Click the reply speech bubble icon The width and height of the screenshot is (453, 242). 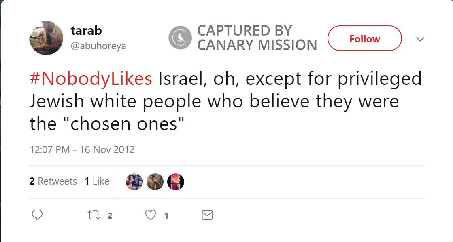tap(37, 215)
